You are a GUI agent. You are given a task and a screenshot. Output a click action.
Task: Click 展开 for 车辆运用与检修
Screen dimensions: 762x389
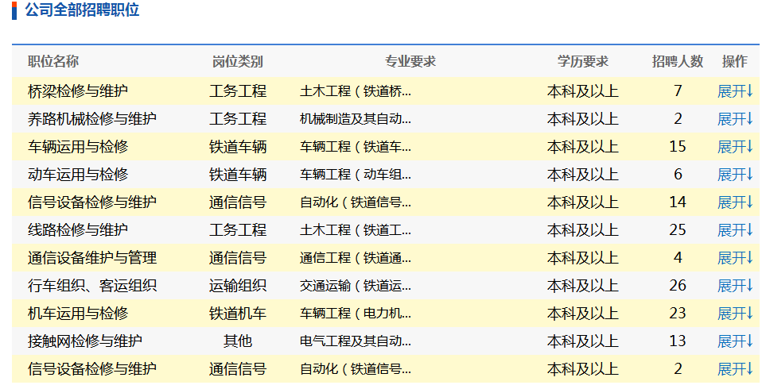[734, 147]
